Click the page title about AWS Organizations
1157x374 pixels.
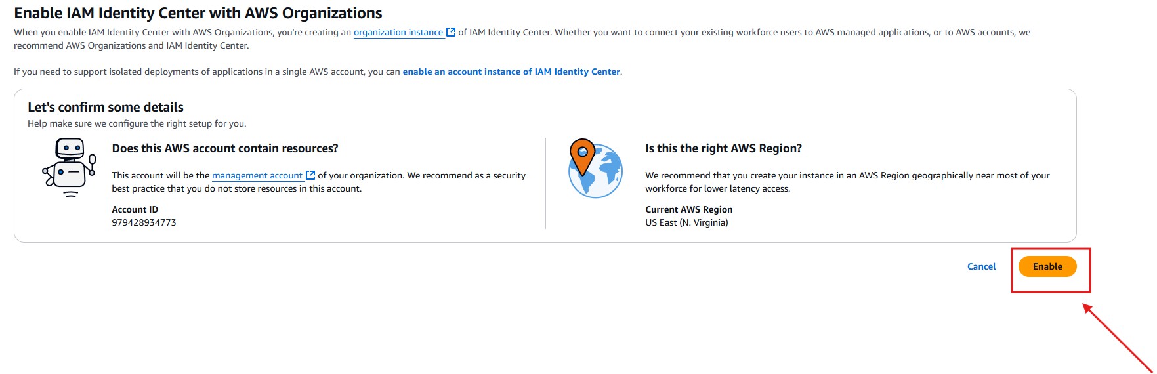click(x=198, y=13)
